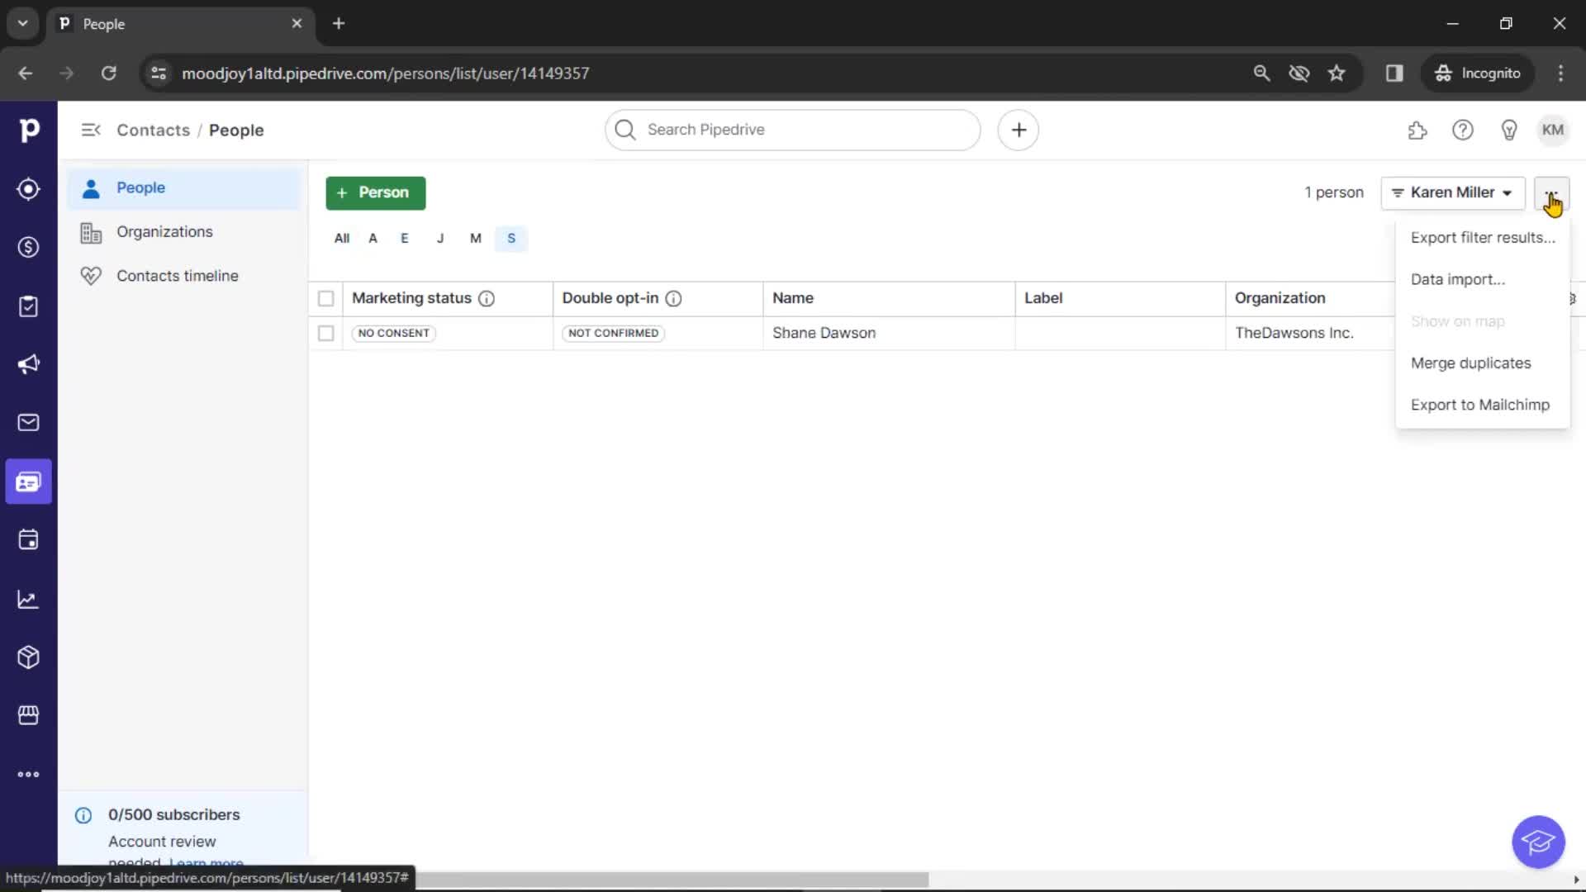Screen dimensions: 1586x892
Task: Select the Deals pipeline icon
Action: (30, 247)
